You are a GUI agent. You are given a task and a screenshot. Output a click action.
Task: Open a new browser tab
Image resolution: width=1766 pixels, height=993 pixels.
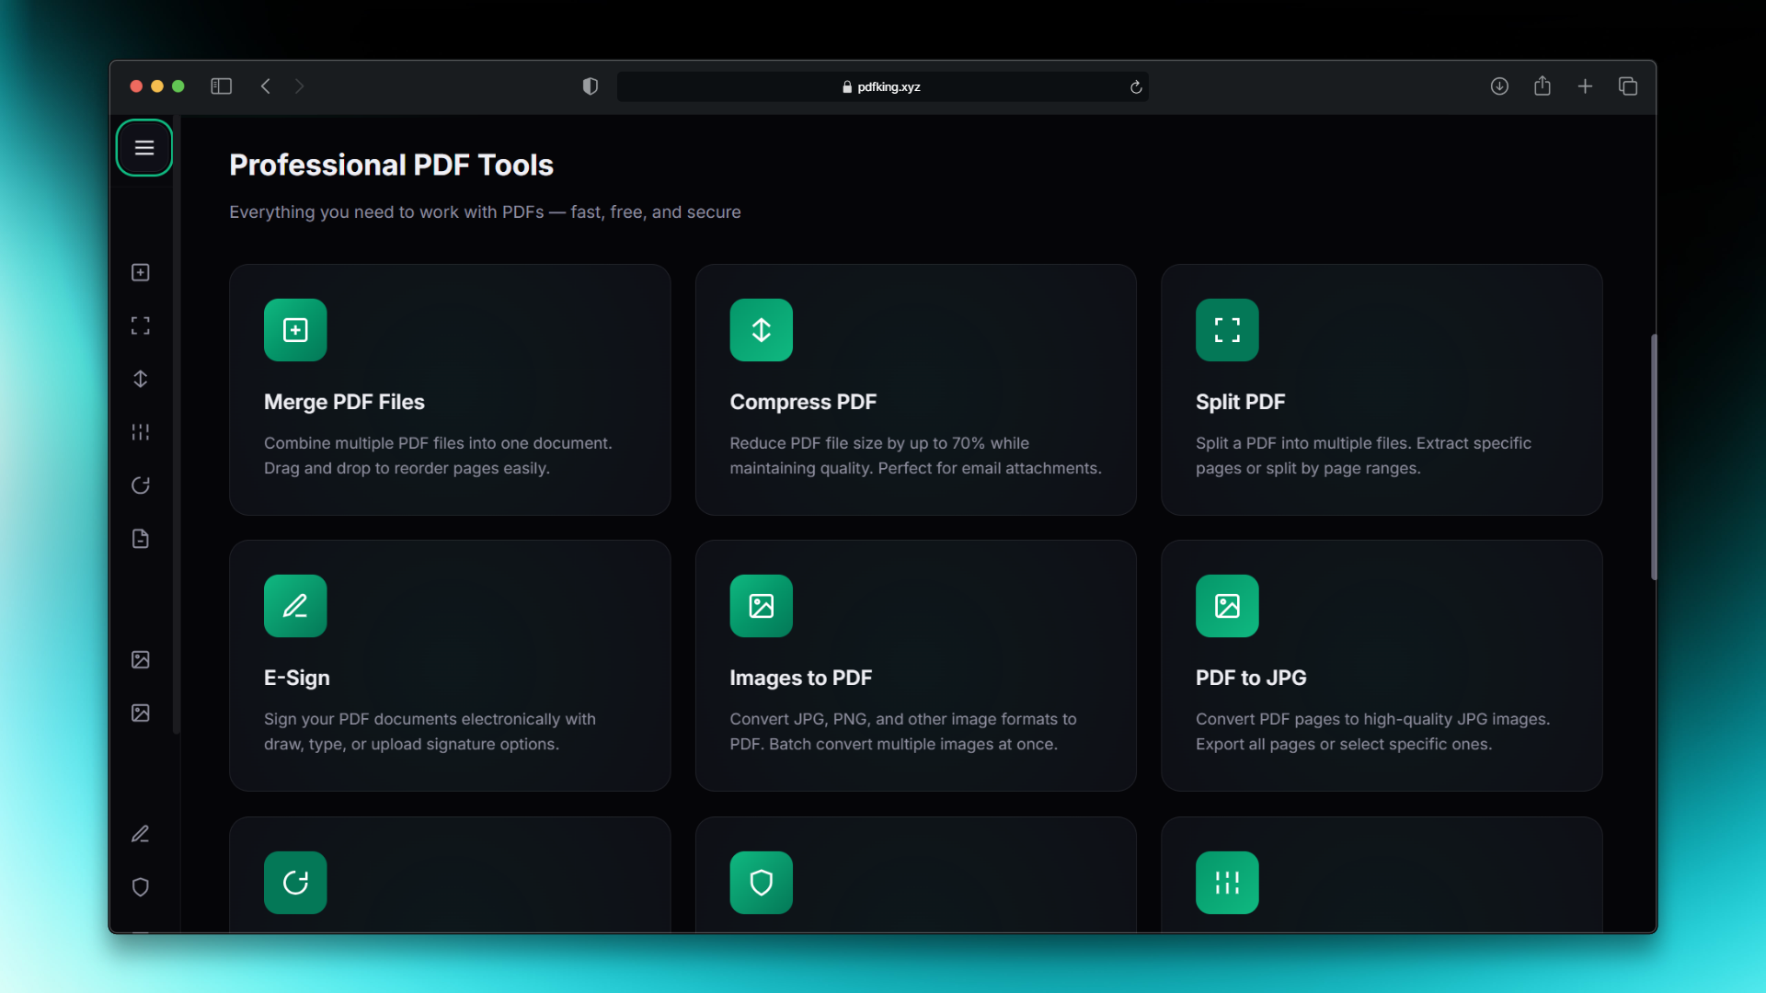1585,86
